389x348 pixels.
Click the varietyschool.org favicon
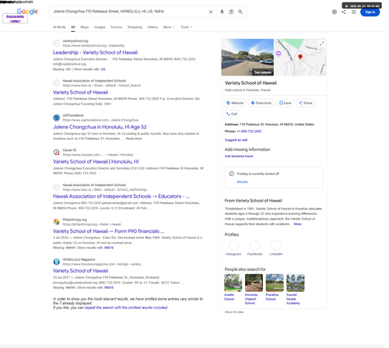click(x=56, y=43)
